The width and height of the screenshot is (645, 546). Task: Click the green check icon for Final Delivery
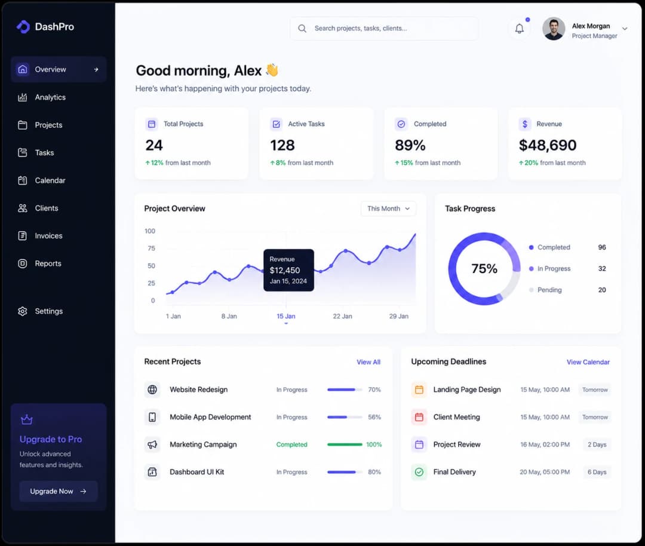coord(419,472)
